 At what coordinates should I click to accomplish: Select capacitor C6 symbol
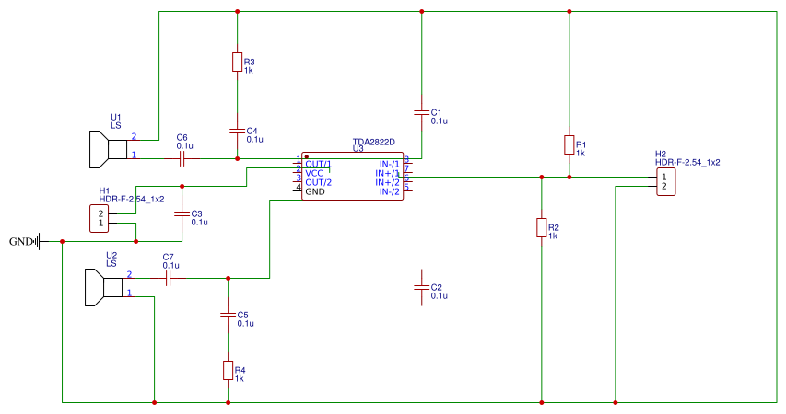pyautogui.click(x=182, y=158)
